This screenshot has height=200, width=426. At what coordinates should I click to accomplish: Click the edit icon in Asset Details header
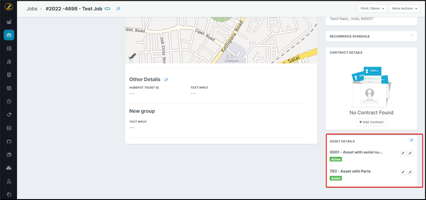click(x=411, y=140)
